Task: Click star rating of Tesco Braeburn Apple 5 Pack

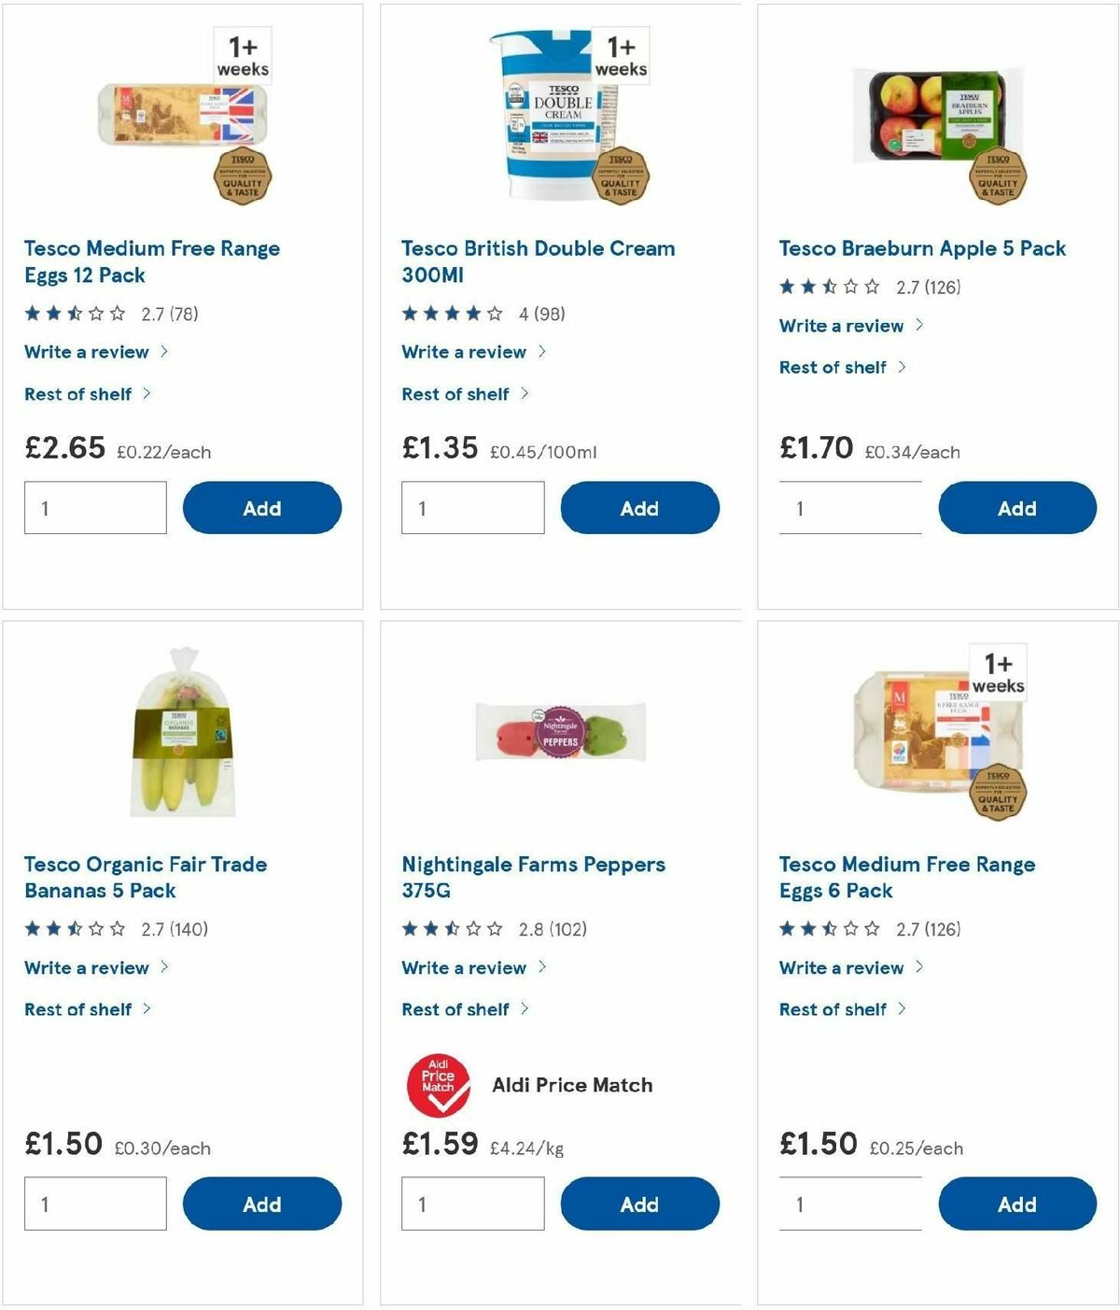Action: (830, 288)
